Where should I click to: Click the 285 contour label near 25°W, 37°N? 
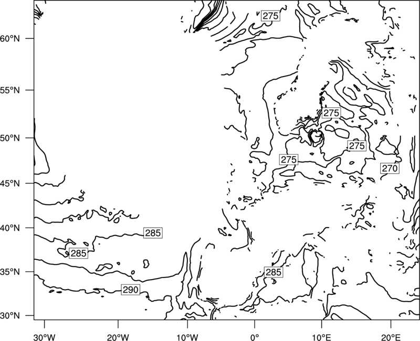pos(78,253)
